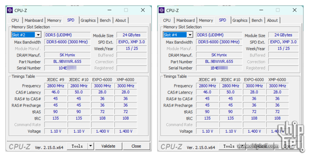Click 24 GBytes module size in right window
309x157 pixels.
[283, 35]
